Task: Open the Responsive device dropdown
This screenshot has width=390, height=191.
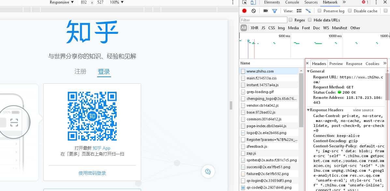Action: point(59,2)
